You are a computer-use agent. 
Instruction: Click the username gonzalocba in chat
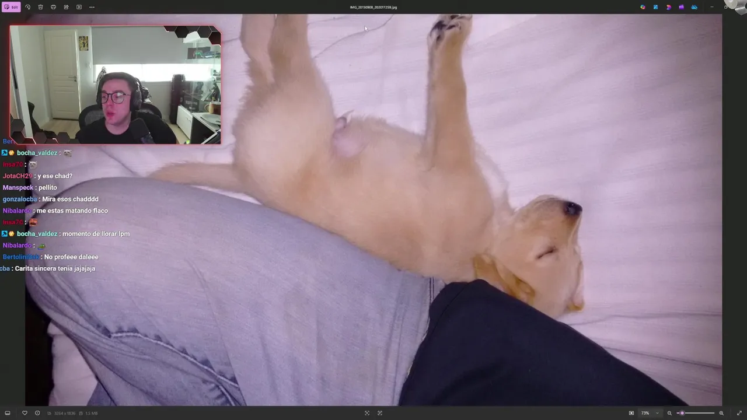pyautogui.click(x=20, y=199)
